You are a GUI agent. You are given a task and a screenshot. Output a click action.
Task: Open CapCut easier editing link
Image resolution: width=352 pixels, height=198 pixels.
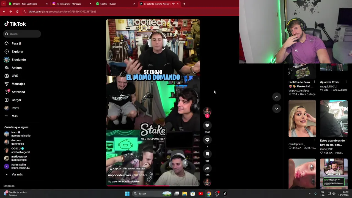point(127,169)
